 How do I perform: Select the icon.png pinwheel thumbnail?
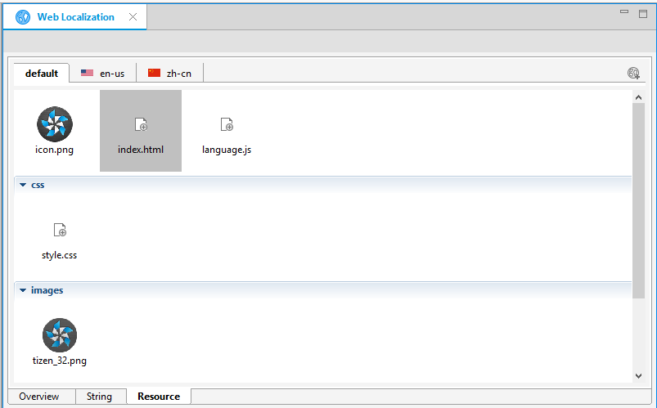tap(55, 124)
